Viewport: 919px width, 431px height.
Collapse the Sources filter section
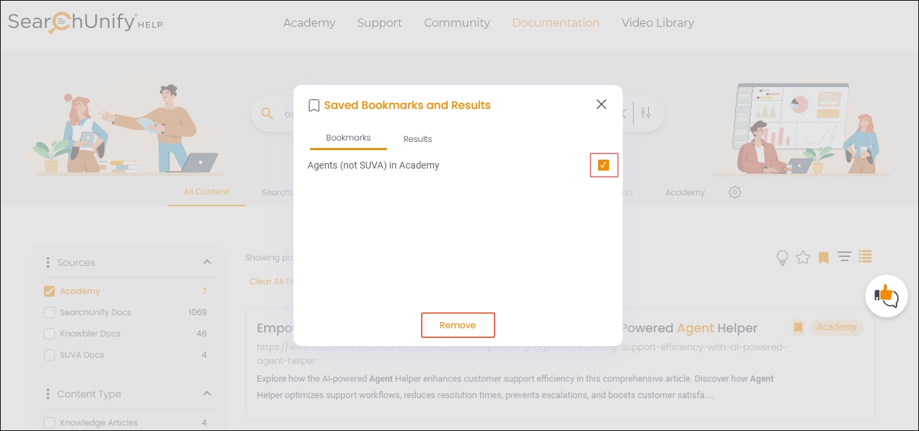pos(207,262)
